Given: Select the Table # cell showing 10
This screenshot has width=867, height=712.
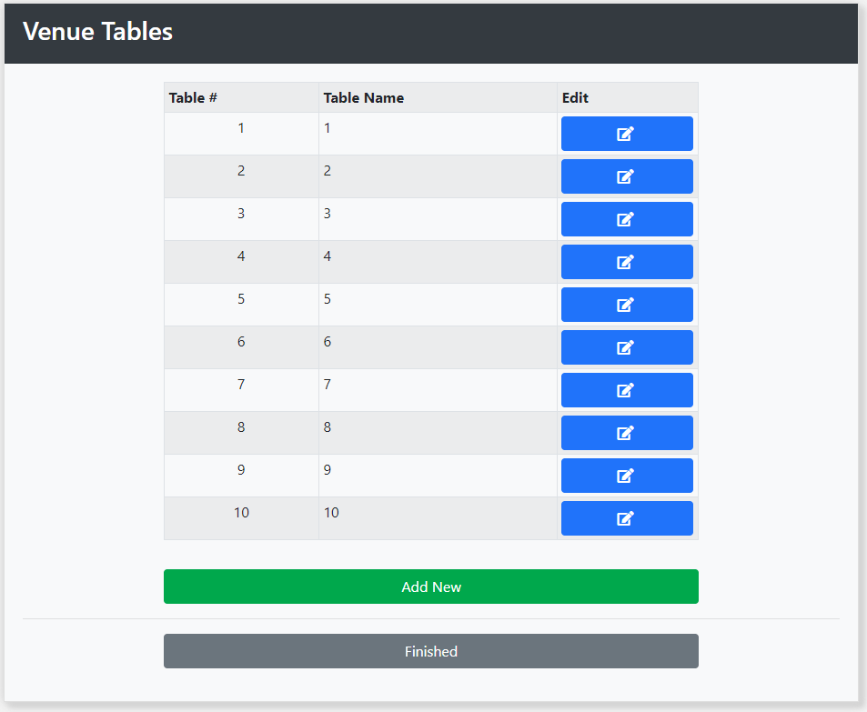Looking at the screenshot, I should [x=242, y=518].
